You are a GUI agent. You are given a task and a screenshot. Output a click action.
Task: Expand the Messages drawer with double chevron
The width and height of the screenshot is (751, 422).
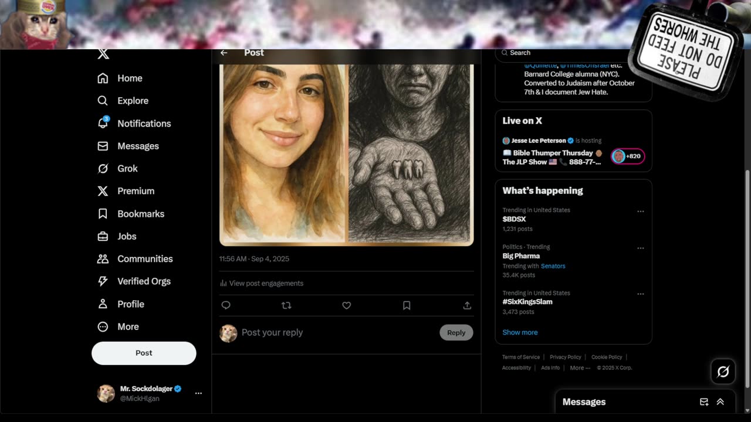[x=720, y=402]
